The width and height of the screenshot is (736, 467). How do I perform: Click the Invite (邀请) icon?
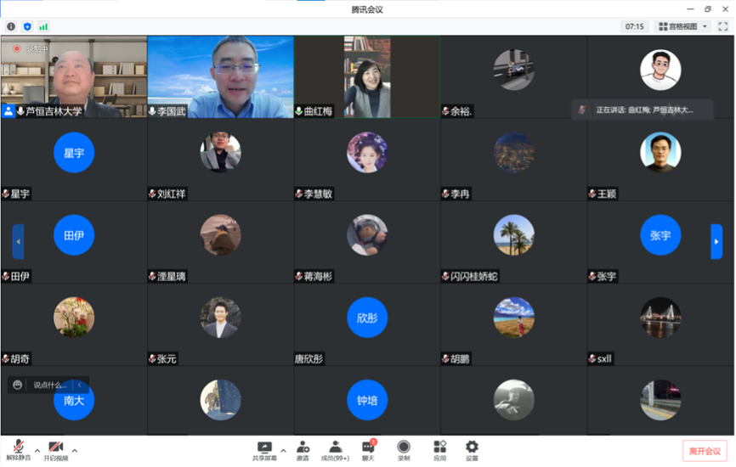pyautogui.click(x=303, y=449)
